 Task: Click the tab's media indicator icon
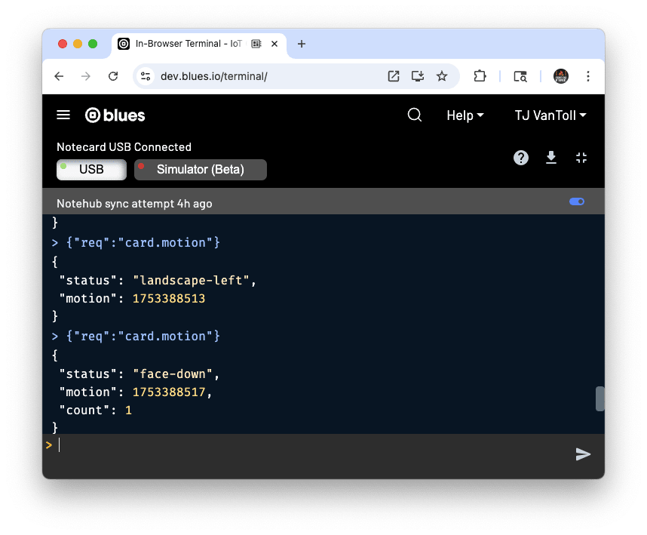256,44
